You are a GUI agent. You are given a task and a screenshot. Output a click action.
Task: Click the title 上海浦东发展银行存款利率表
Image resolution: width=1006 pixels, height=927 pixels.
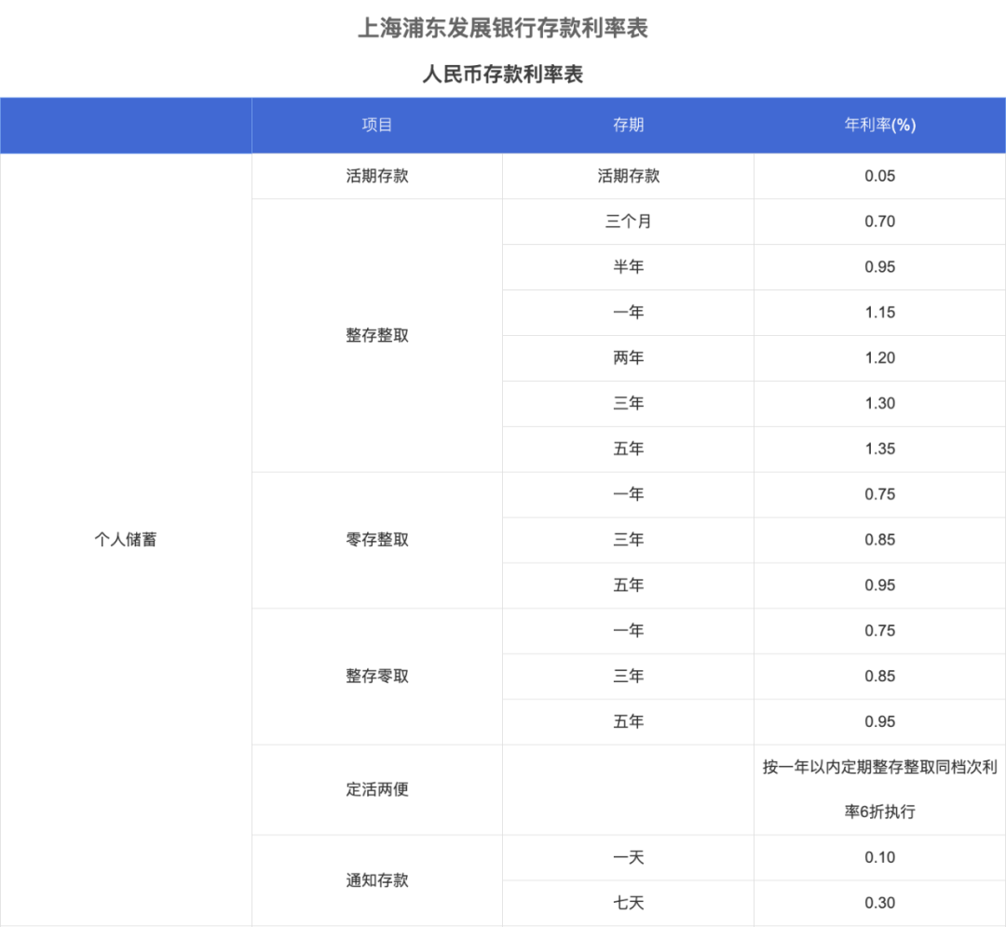pyautogui.click(x=503, y=28)
